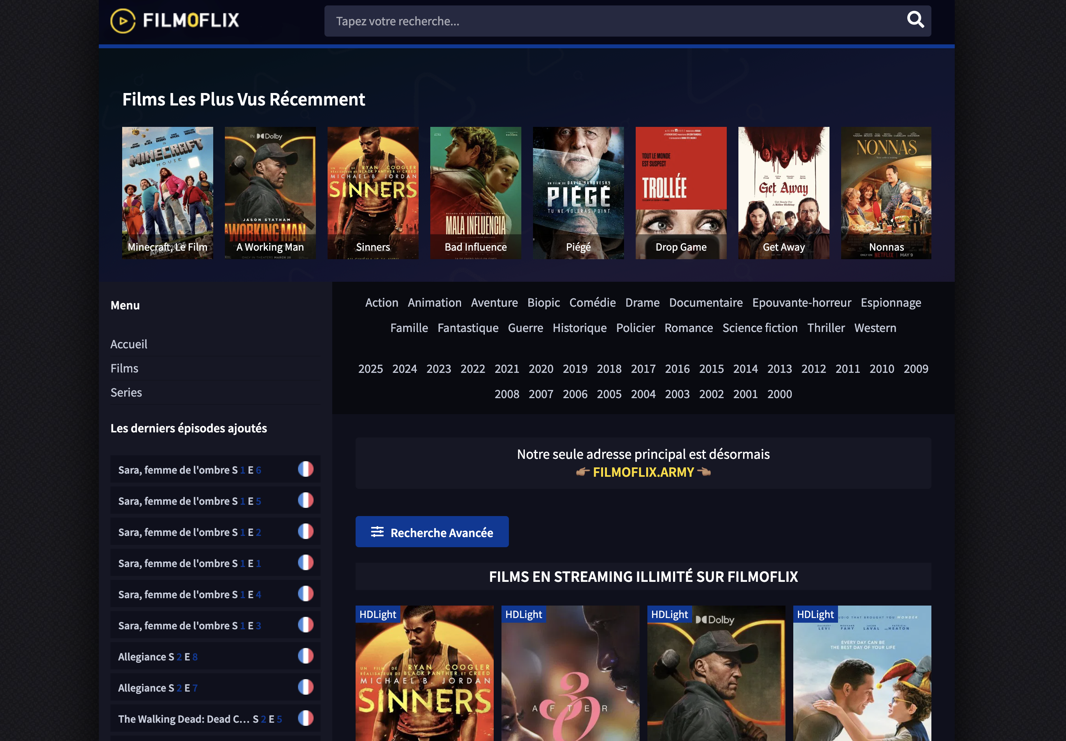
Task: Select the Western genre
Action: tap(875, 328)
